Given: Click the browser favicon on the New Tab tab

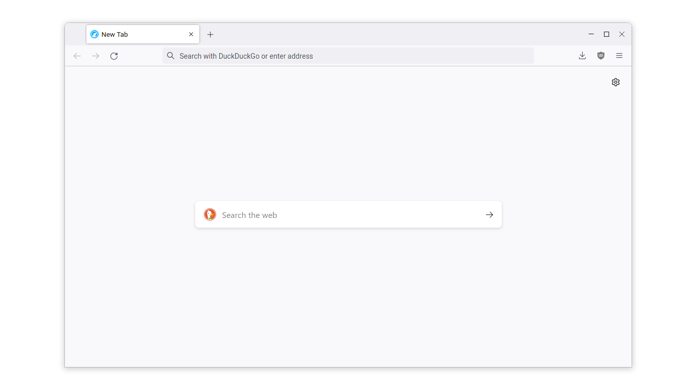Looking at the screenshot, I should [x=95, y=35].
